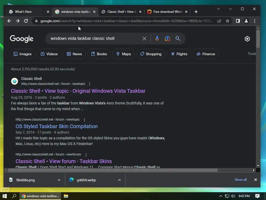This screenshot has height=200, width=266.
Task: Click the vertical page scrollbar thumb
Action: click(258, 39)
